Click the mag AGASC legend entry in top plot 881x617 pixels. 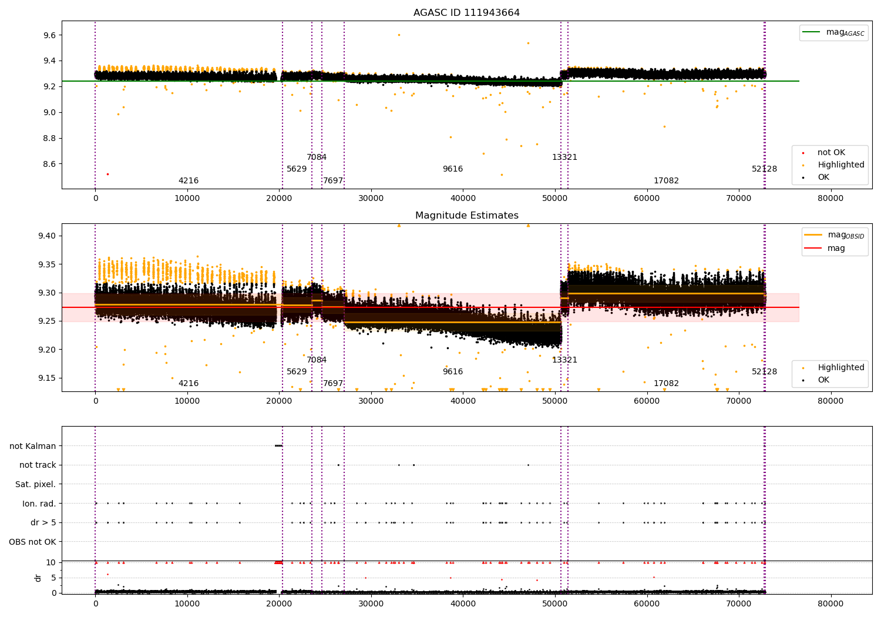tap(833, 32)
